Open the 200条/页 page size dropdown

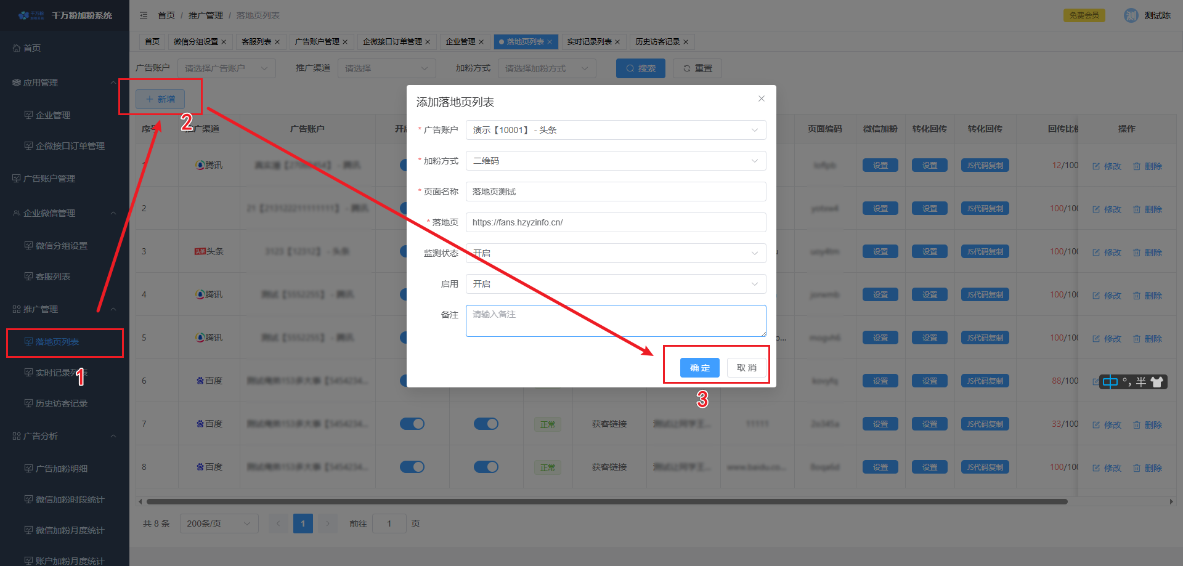coord(219,524)
